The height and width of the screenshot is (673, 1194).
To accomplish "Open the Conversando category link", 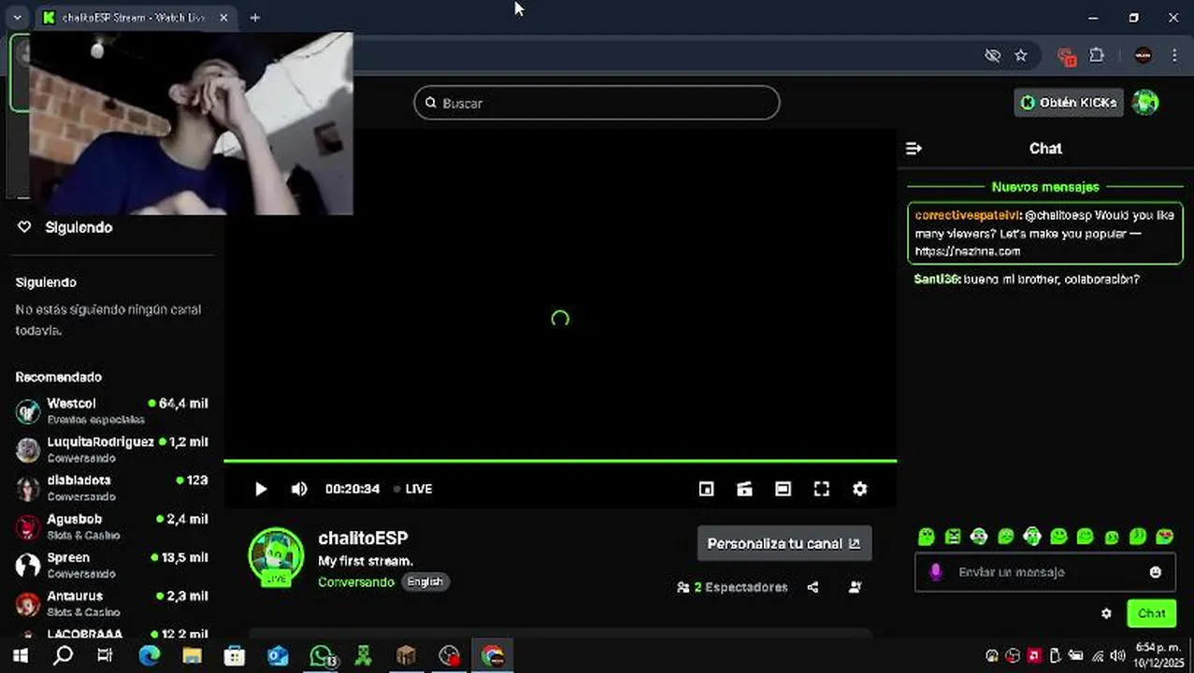I will click(x=356, y=582).
